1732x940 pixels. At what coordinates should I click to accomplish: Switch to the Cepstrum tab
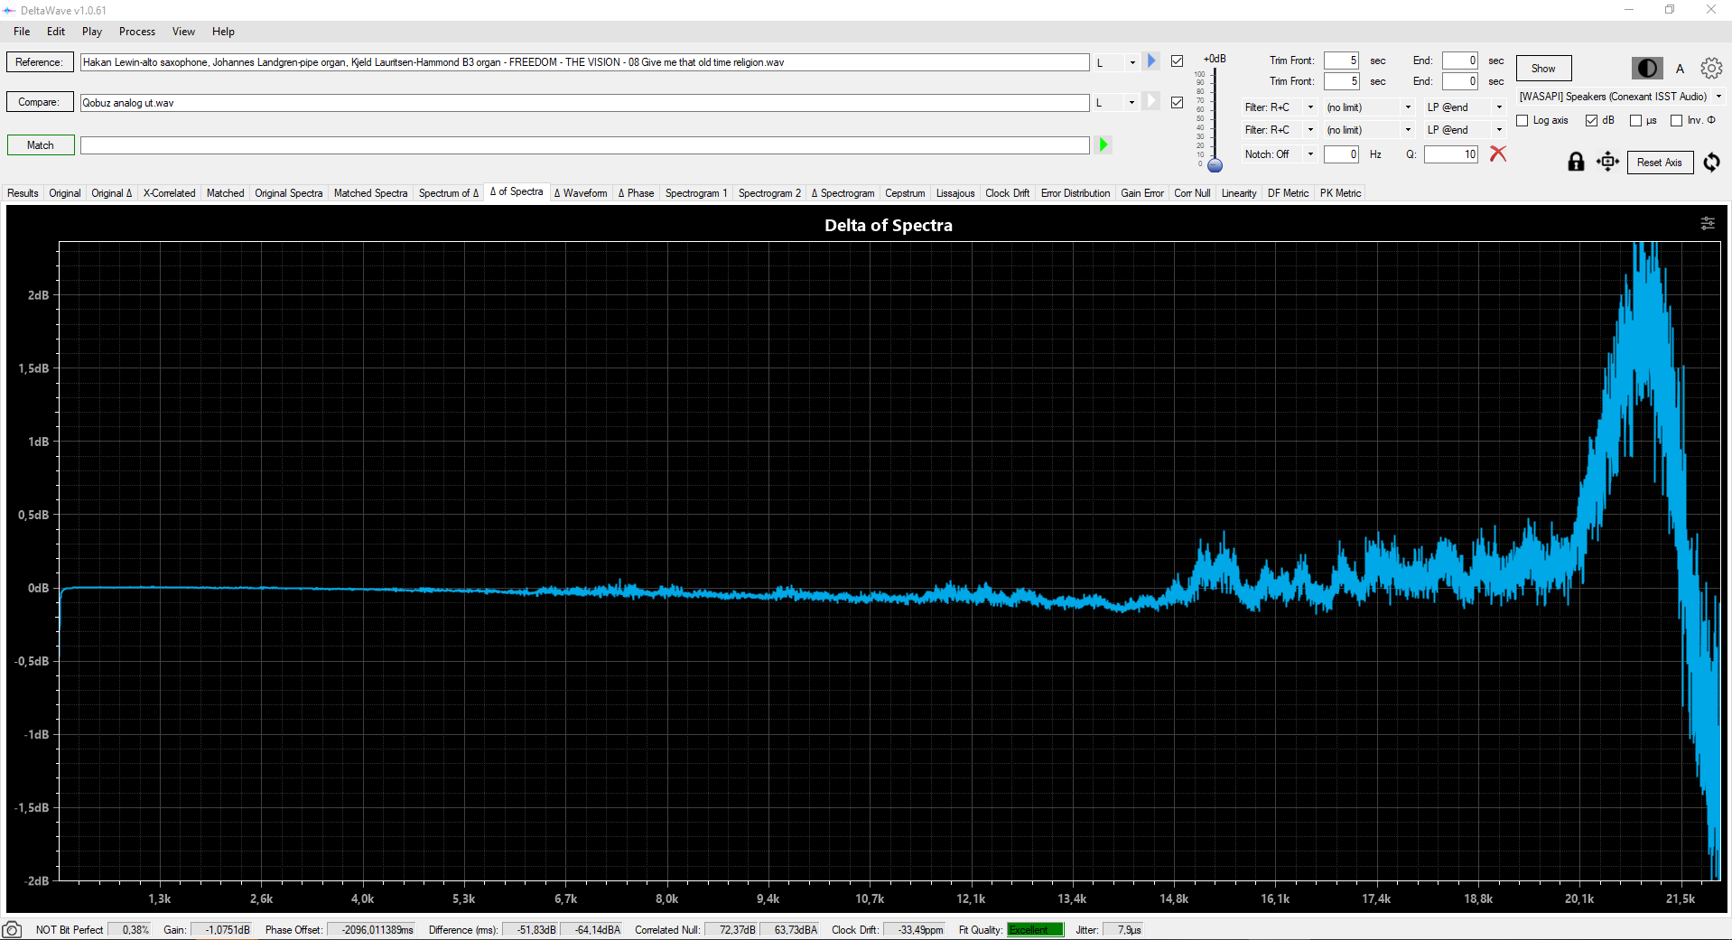tap(905, 192)
